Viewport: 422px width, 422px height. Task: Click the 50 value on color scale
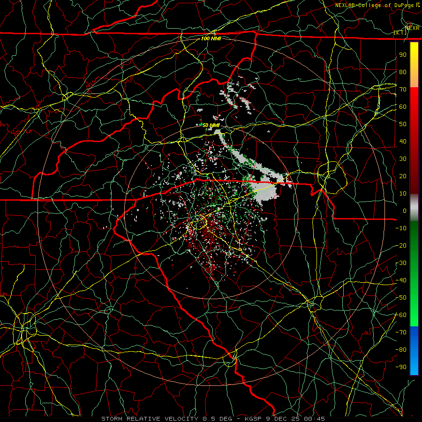coord(403,124)
